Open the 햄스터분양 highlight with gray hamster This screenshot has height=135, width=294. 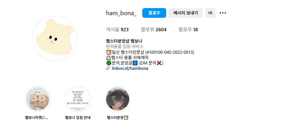pos(117,99)
